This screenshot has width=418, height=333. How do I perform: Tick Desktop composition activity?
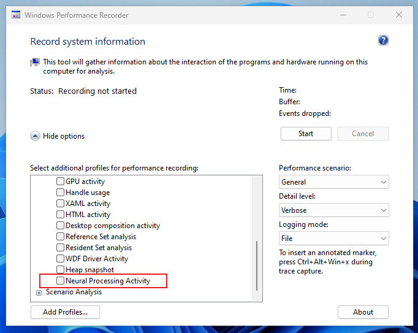[60, 225]
